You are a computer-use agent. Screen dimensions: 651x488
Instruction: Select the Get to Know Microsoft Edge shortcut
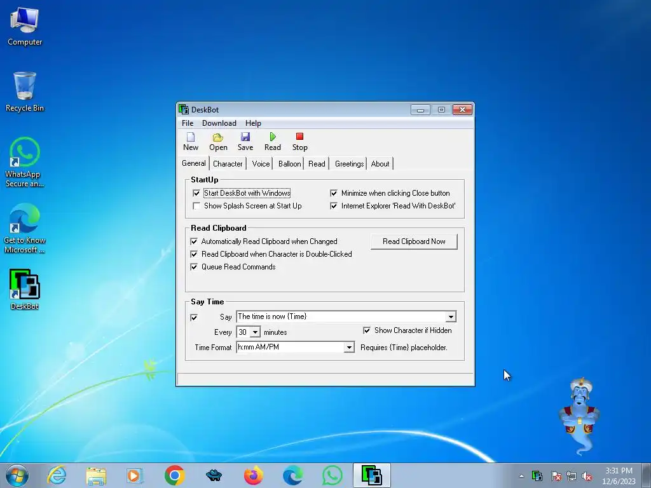tap(25, 228)
